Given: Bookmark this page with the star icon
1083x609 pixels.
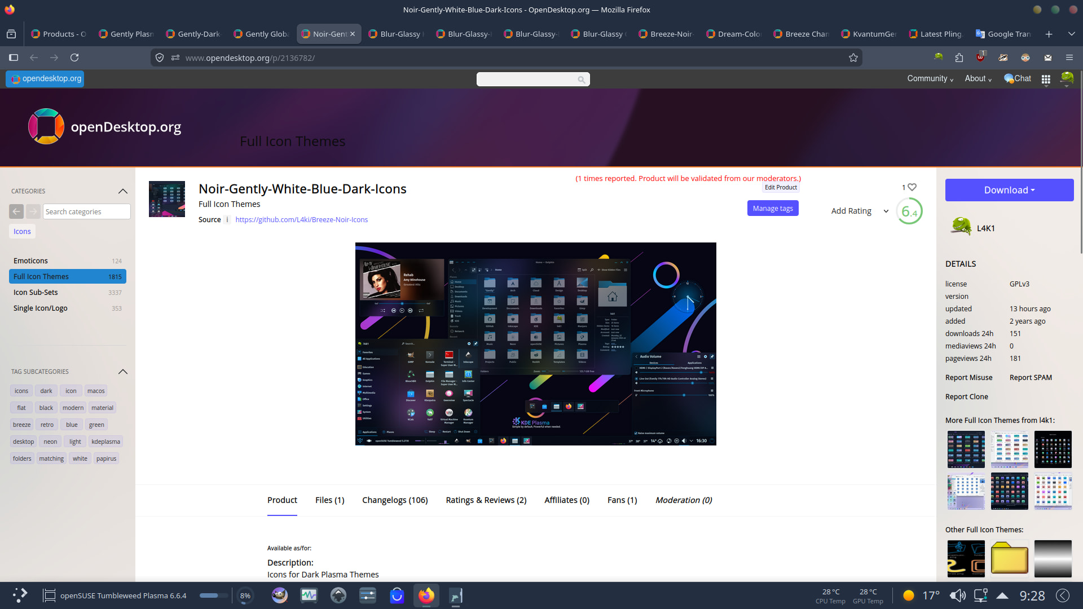Looking at the screenshot, I should (853, 58).
